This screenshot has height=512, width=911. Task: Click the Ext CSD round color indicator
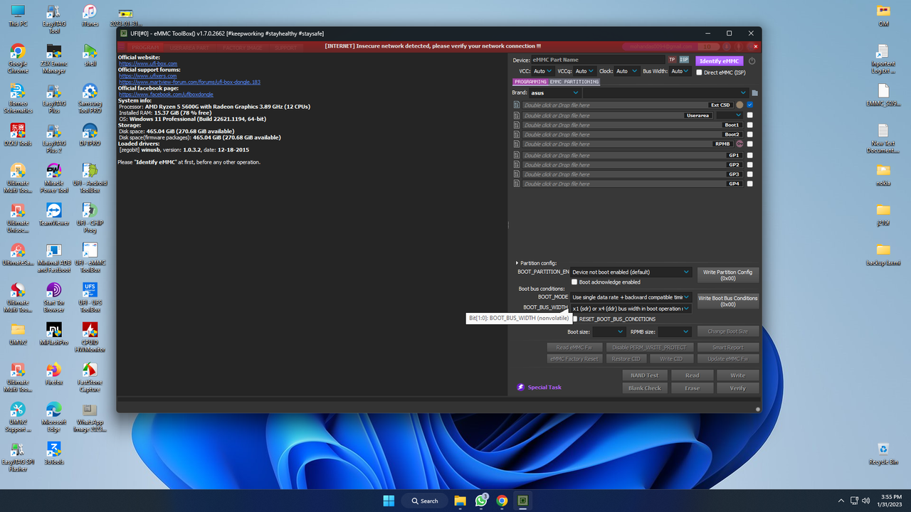coord(739,105)
